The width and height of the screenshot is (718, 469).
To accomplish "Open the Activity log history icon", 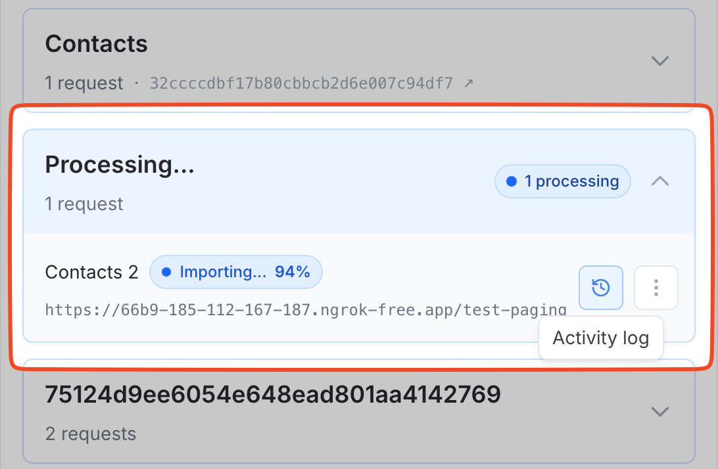I will pos(600,288).
